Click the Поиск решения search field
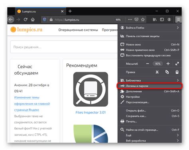Viewport: 189px width, 150px height. point(64,47)
